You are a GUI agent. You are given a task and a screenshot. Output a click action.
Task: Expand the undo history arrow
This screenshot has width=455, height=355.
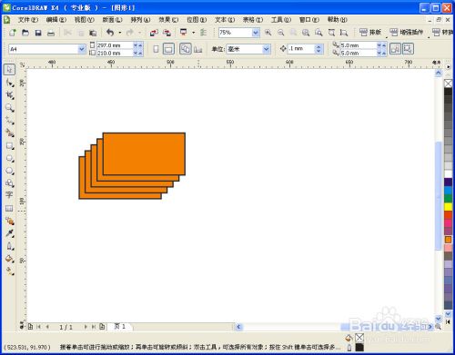tap(120, 33)
